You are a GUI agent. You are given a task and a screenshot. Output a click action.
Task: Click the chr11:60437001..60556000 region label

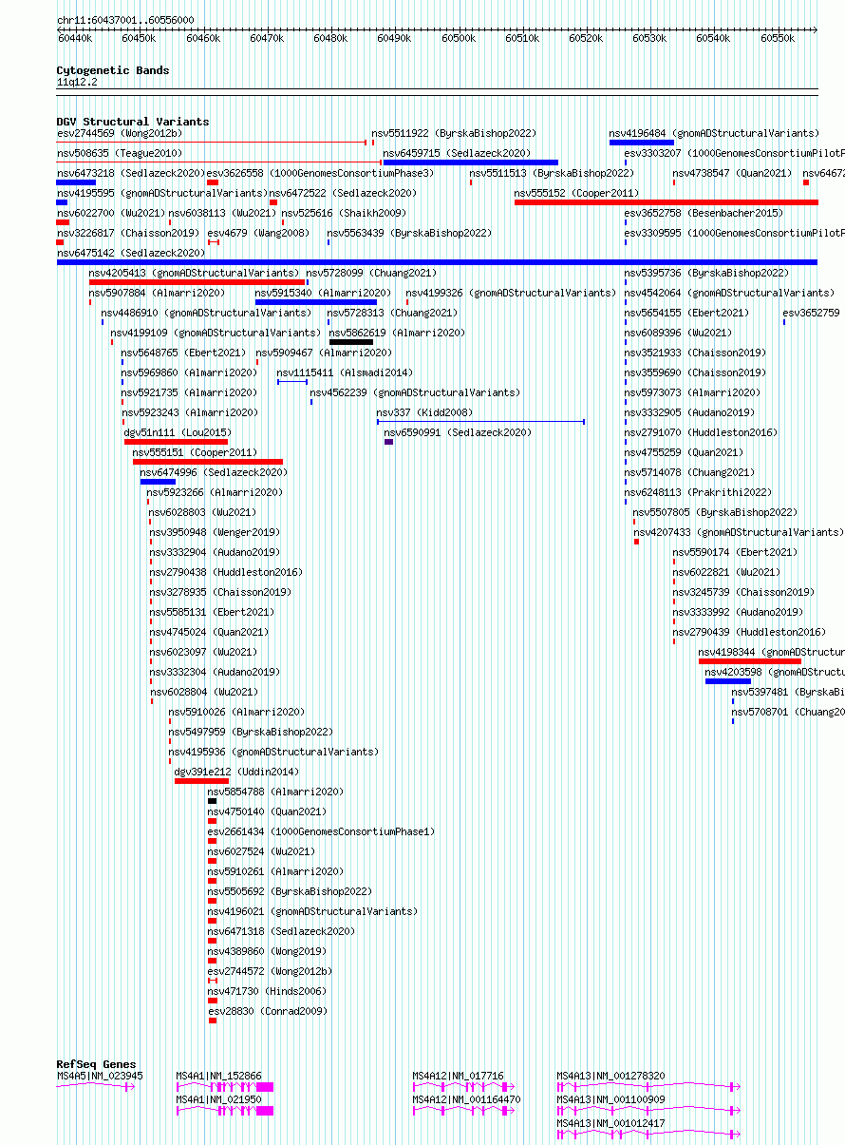(x=125, y=19)
